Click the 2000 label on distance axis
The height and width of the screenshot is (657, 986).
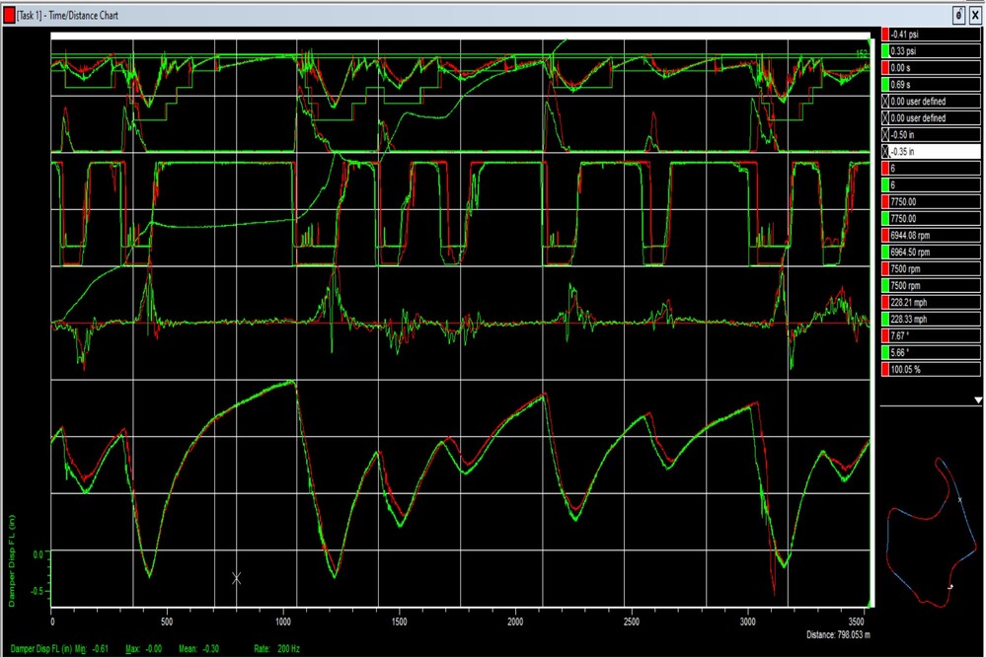515,621
